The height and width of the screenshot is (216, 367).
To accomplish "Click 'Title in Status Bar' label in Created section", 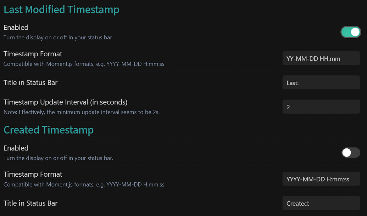I will (30, 203).
